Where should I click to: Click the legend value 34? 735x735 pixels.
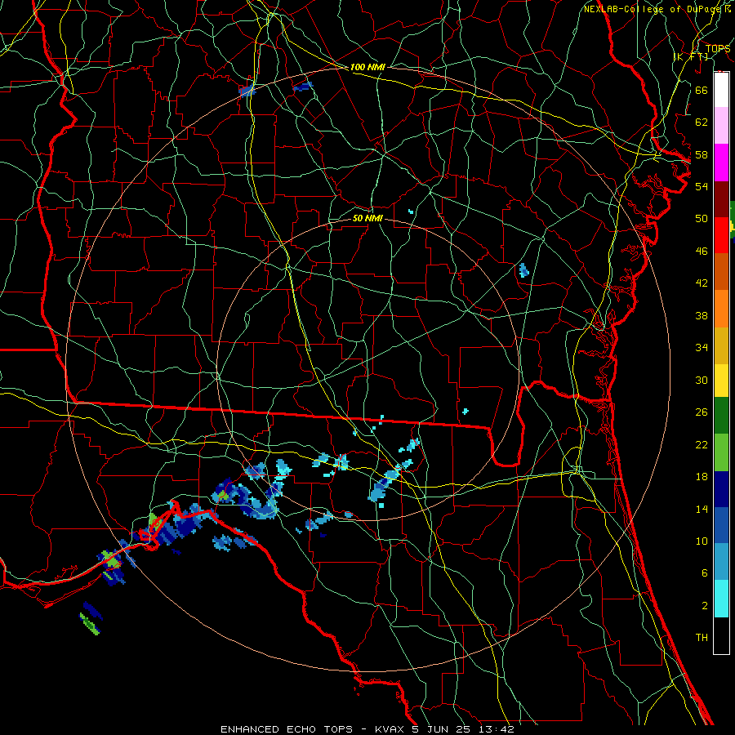tap(702, 348)
